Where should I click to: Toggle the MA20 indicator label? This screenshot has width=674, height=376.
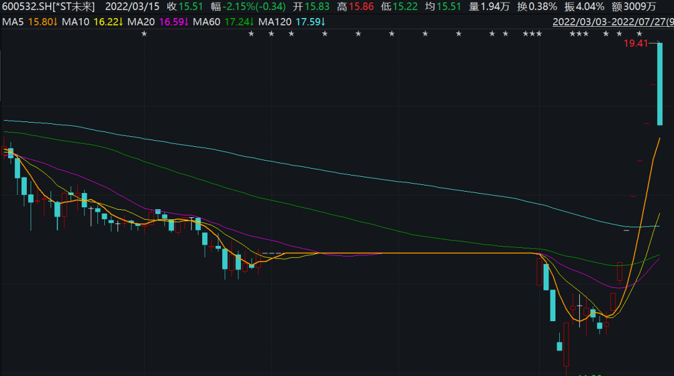point(140,22)
